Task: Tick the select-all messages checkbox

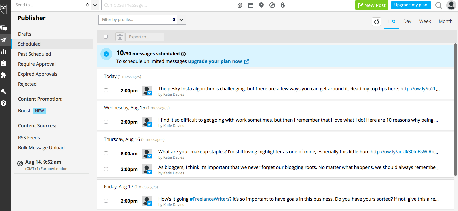Action: pyautogui.click(x=106, y=37)
